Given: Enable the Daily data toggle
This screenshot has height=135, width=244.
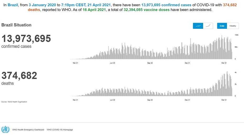Looking at the screenshot, I should pyautogui.click(x=222, y=26).
